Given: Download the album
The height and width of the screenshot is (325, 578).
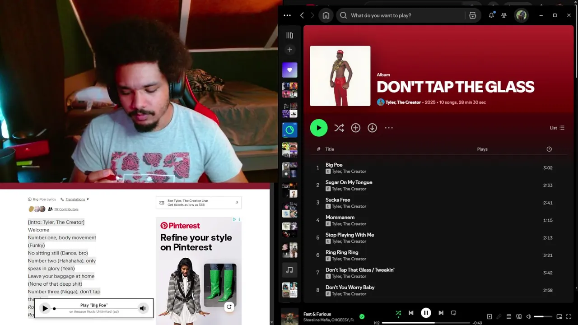Looking at the screenshot, I should point(372,128).
